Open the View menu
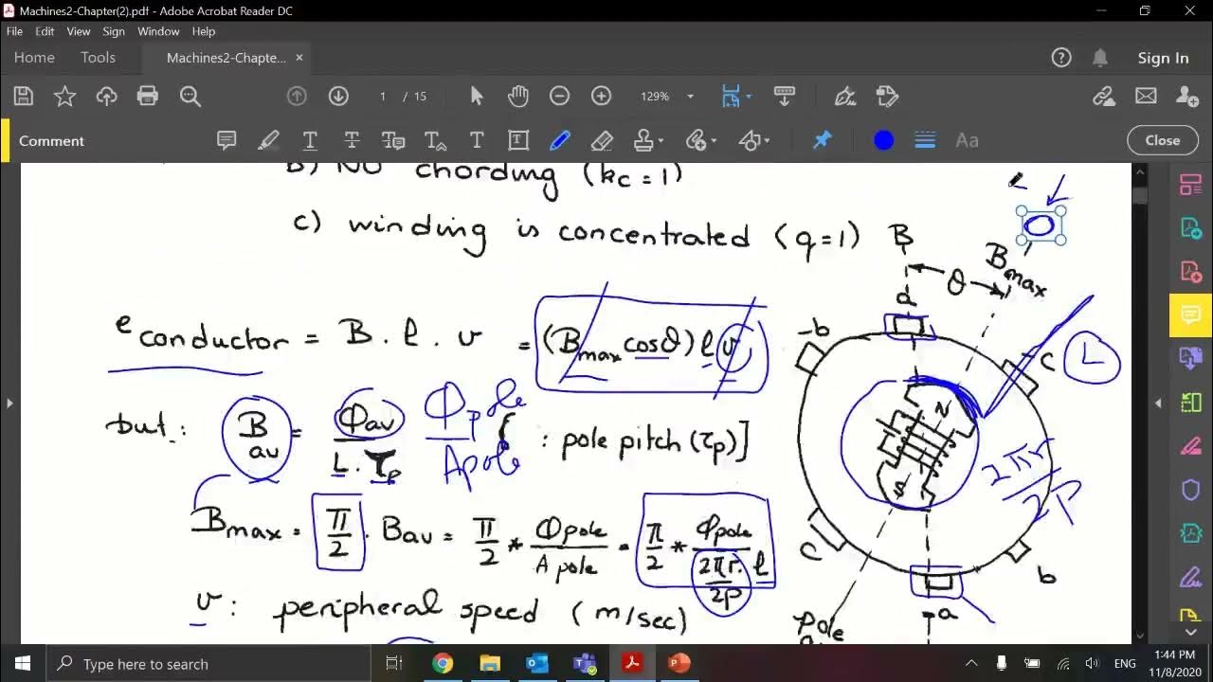 [x=79, y=31]
